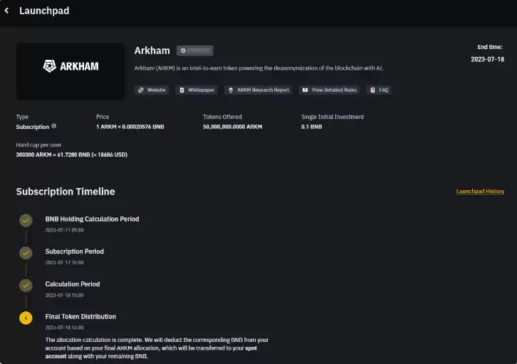Select the step 4 Final Token Distribution marker

[x=26, y=318]
